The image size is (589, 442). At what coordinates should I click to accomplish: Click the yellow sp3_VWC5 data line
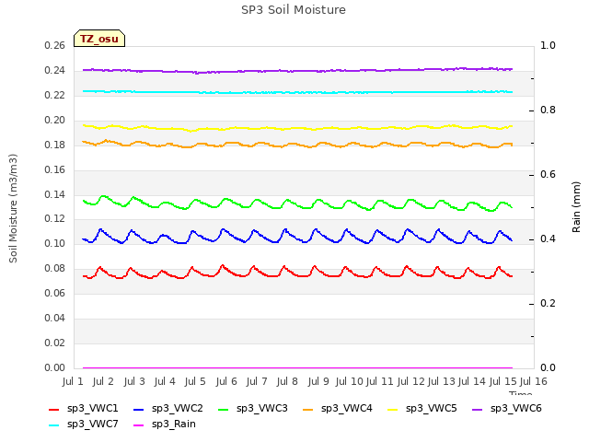[296, 128]
